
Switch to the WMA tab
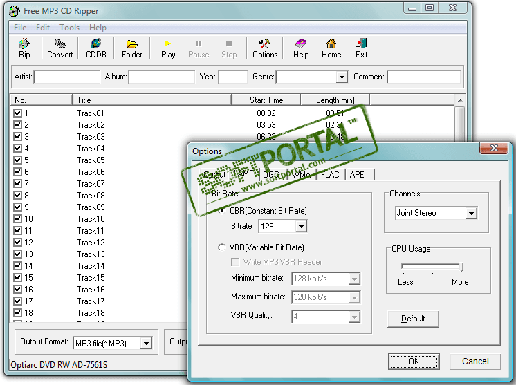click(301, 175)
